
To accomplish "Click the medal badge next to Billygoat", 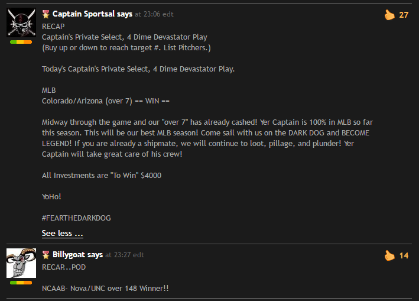I will [46, 255].
